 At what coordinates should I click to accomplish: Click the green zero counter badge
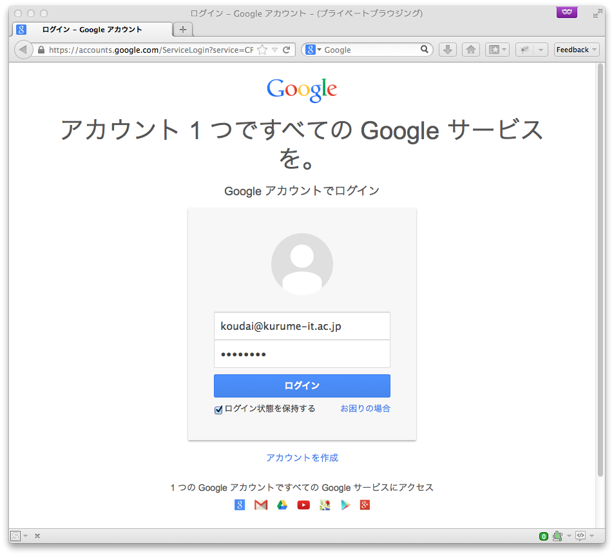[544, 536]
